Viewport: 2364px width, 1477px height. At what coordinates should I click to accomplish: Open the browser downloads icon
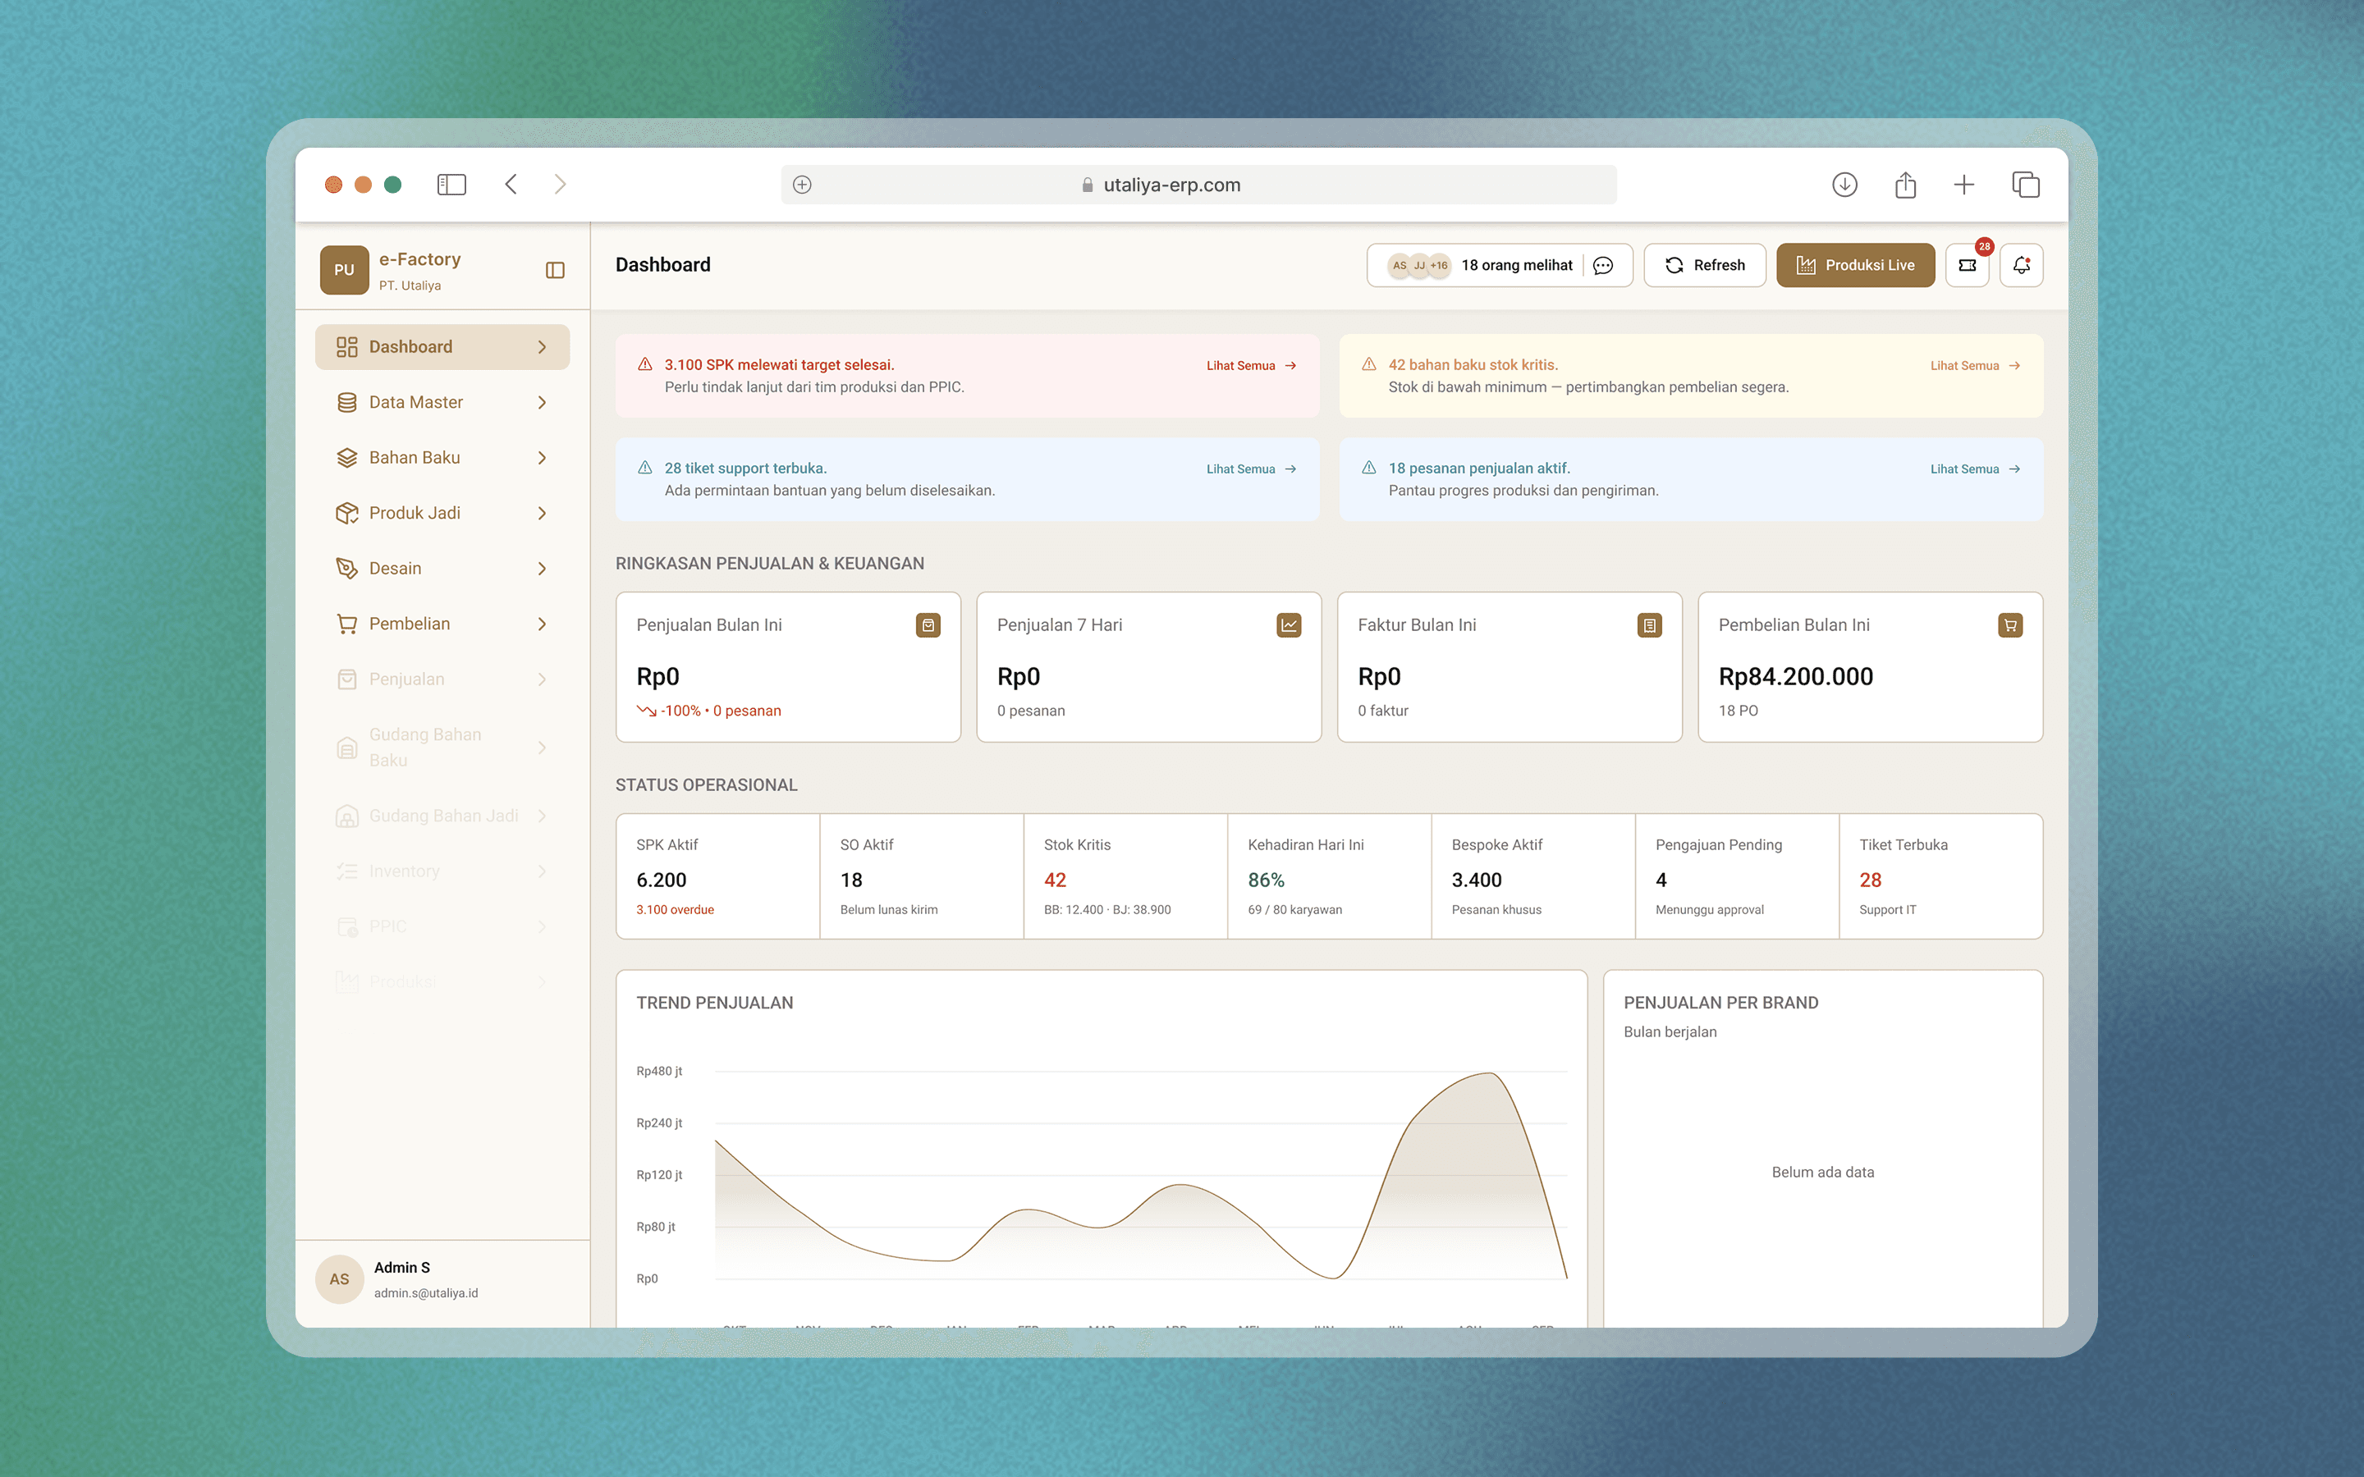pos(1844,185)
